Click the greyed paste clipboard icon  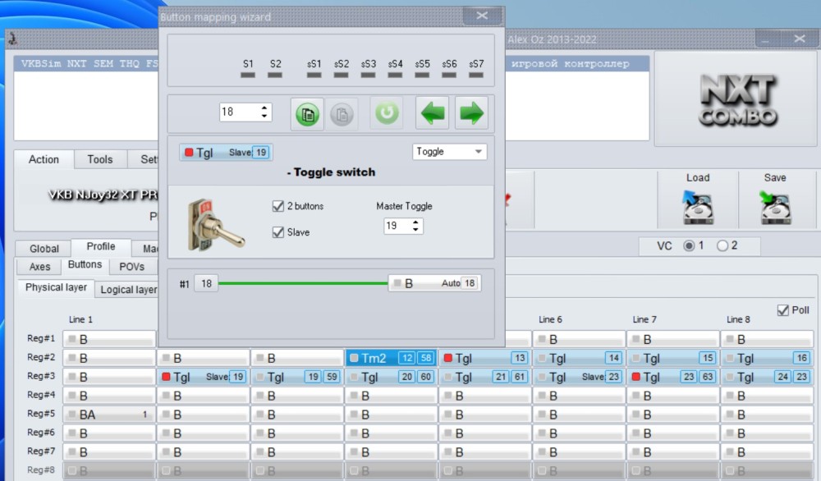click(342, 113)
